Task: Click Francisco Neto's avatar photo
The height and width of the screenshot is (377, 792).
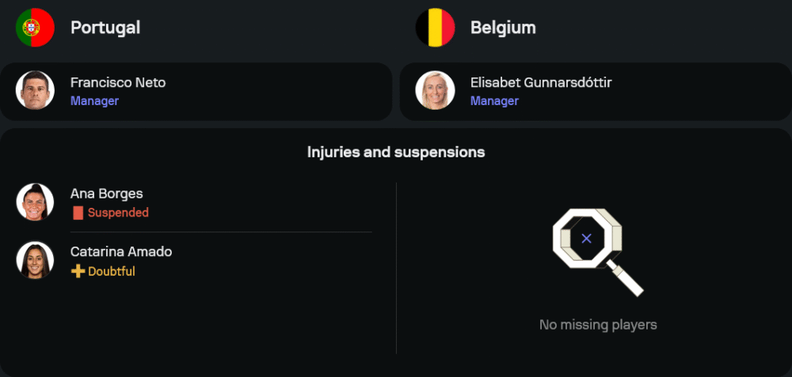Action: click(x=35, y=91)
